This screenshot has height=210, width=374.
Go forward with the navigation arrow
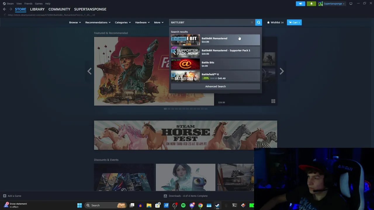pyautogui.click(x=11, y=9)
